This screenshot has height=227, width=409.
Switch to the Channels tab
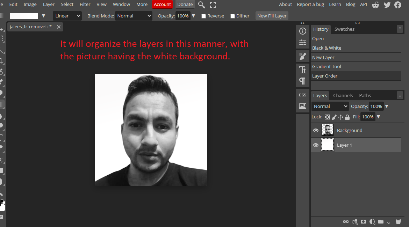[x=343, y=95]
